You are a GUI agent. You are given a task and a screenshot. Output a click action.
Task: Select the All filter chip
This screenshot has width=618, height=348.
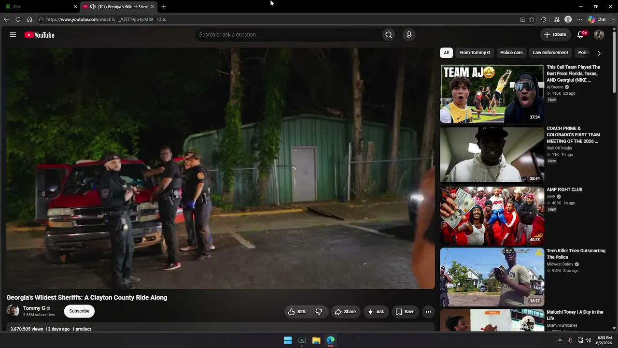[x=446, y=53]
